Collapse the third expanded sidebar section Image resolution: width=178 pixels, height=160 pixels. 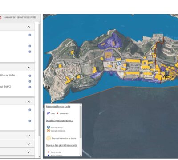(28, 102)
